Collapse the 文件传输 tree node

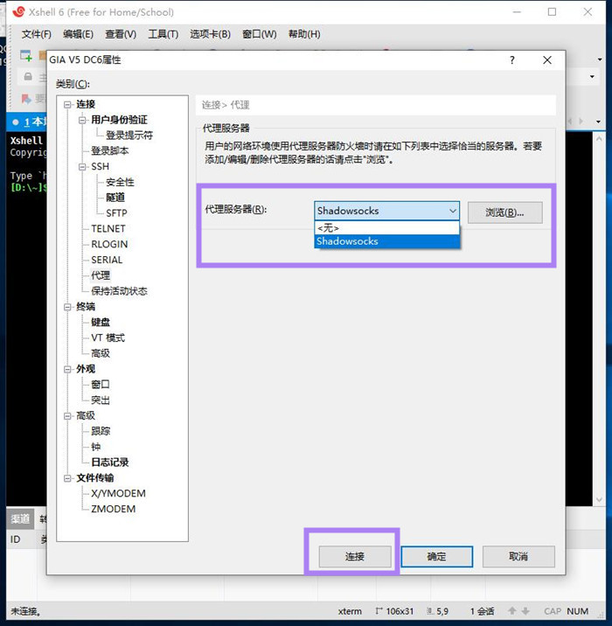(x=67, y=478)
